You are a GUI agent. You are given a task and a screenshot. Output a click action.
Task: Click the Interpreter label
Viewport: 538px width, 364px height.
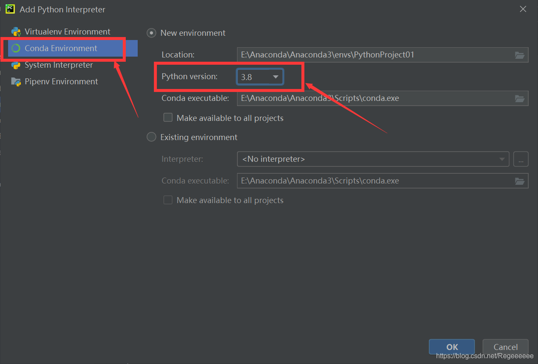click(x=182, y=159)
